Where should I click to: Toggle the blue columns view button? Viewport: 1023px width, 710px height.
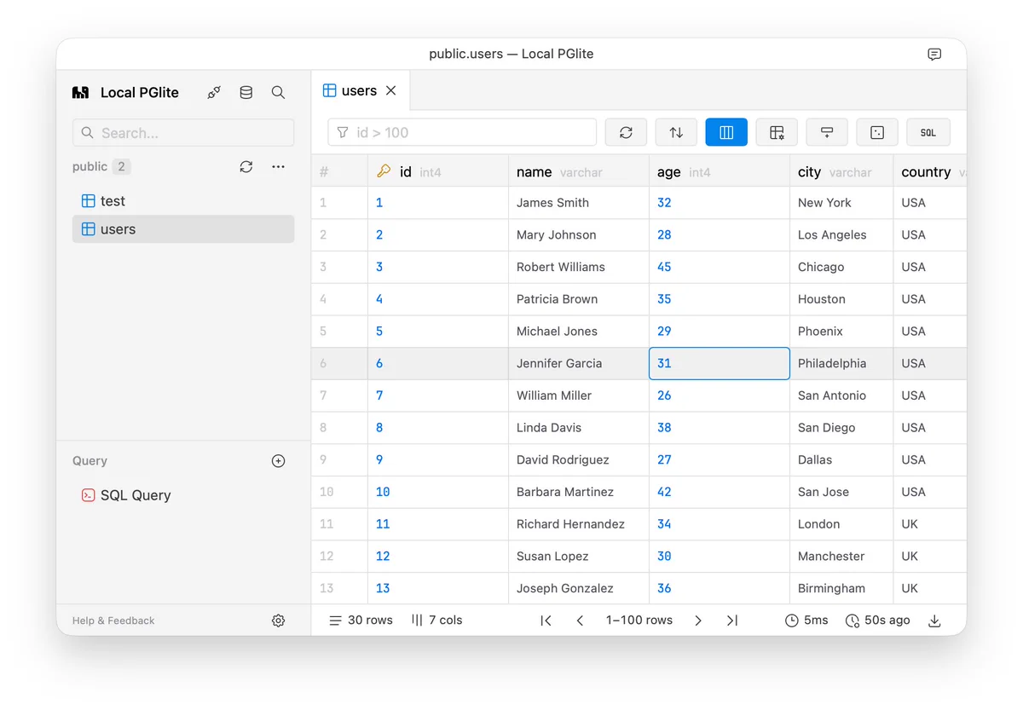tap(726, 132)
